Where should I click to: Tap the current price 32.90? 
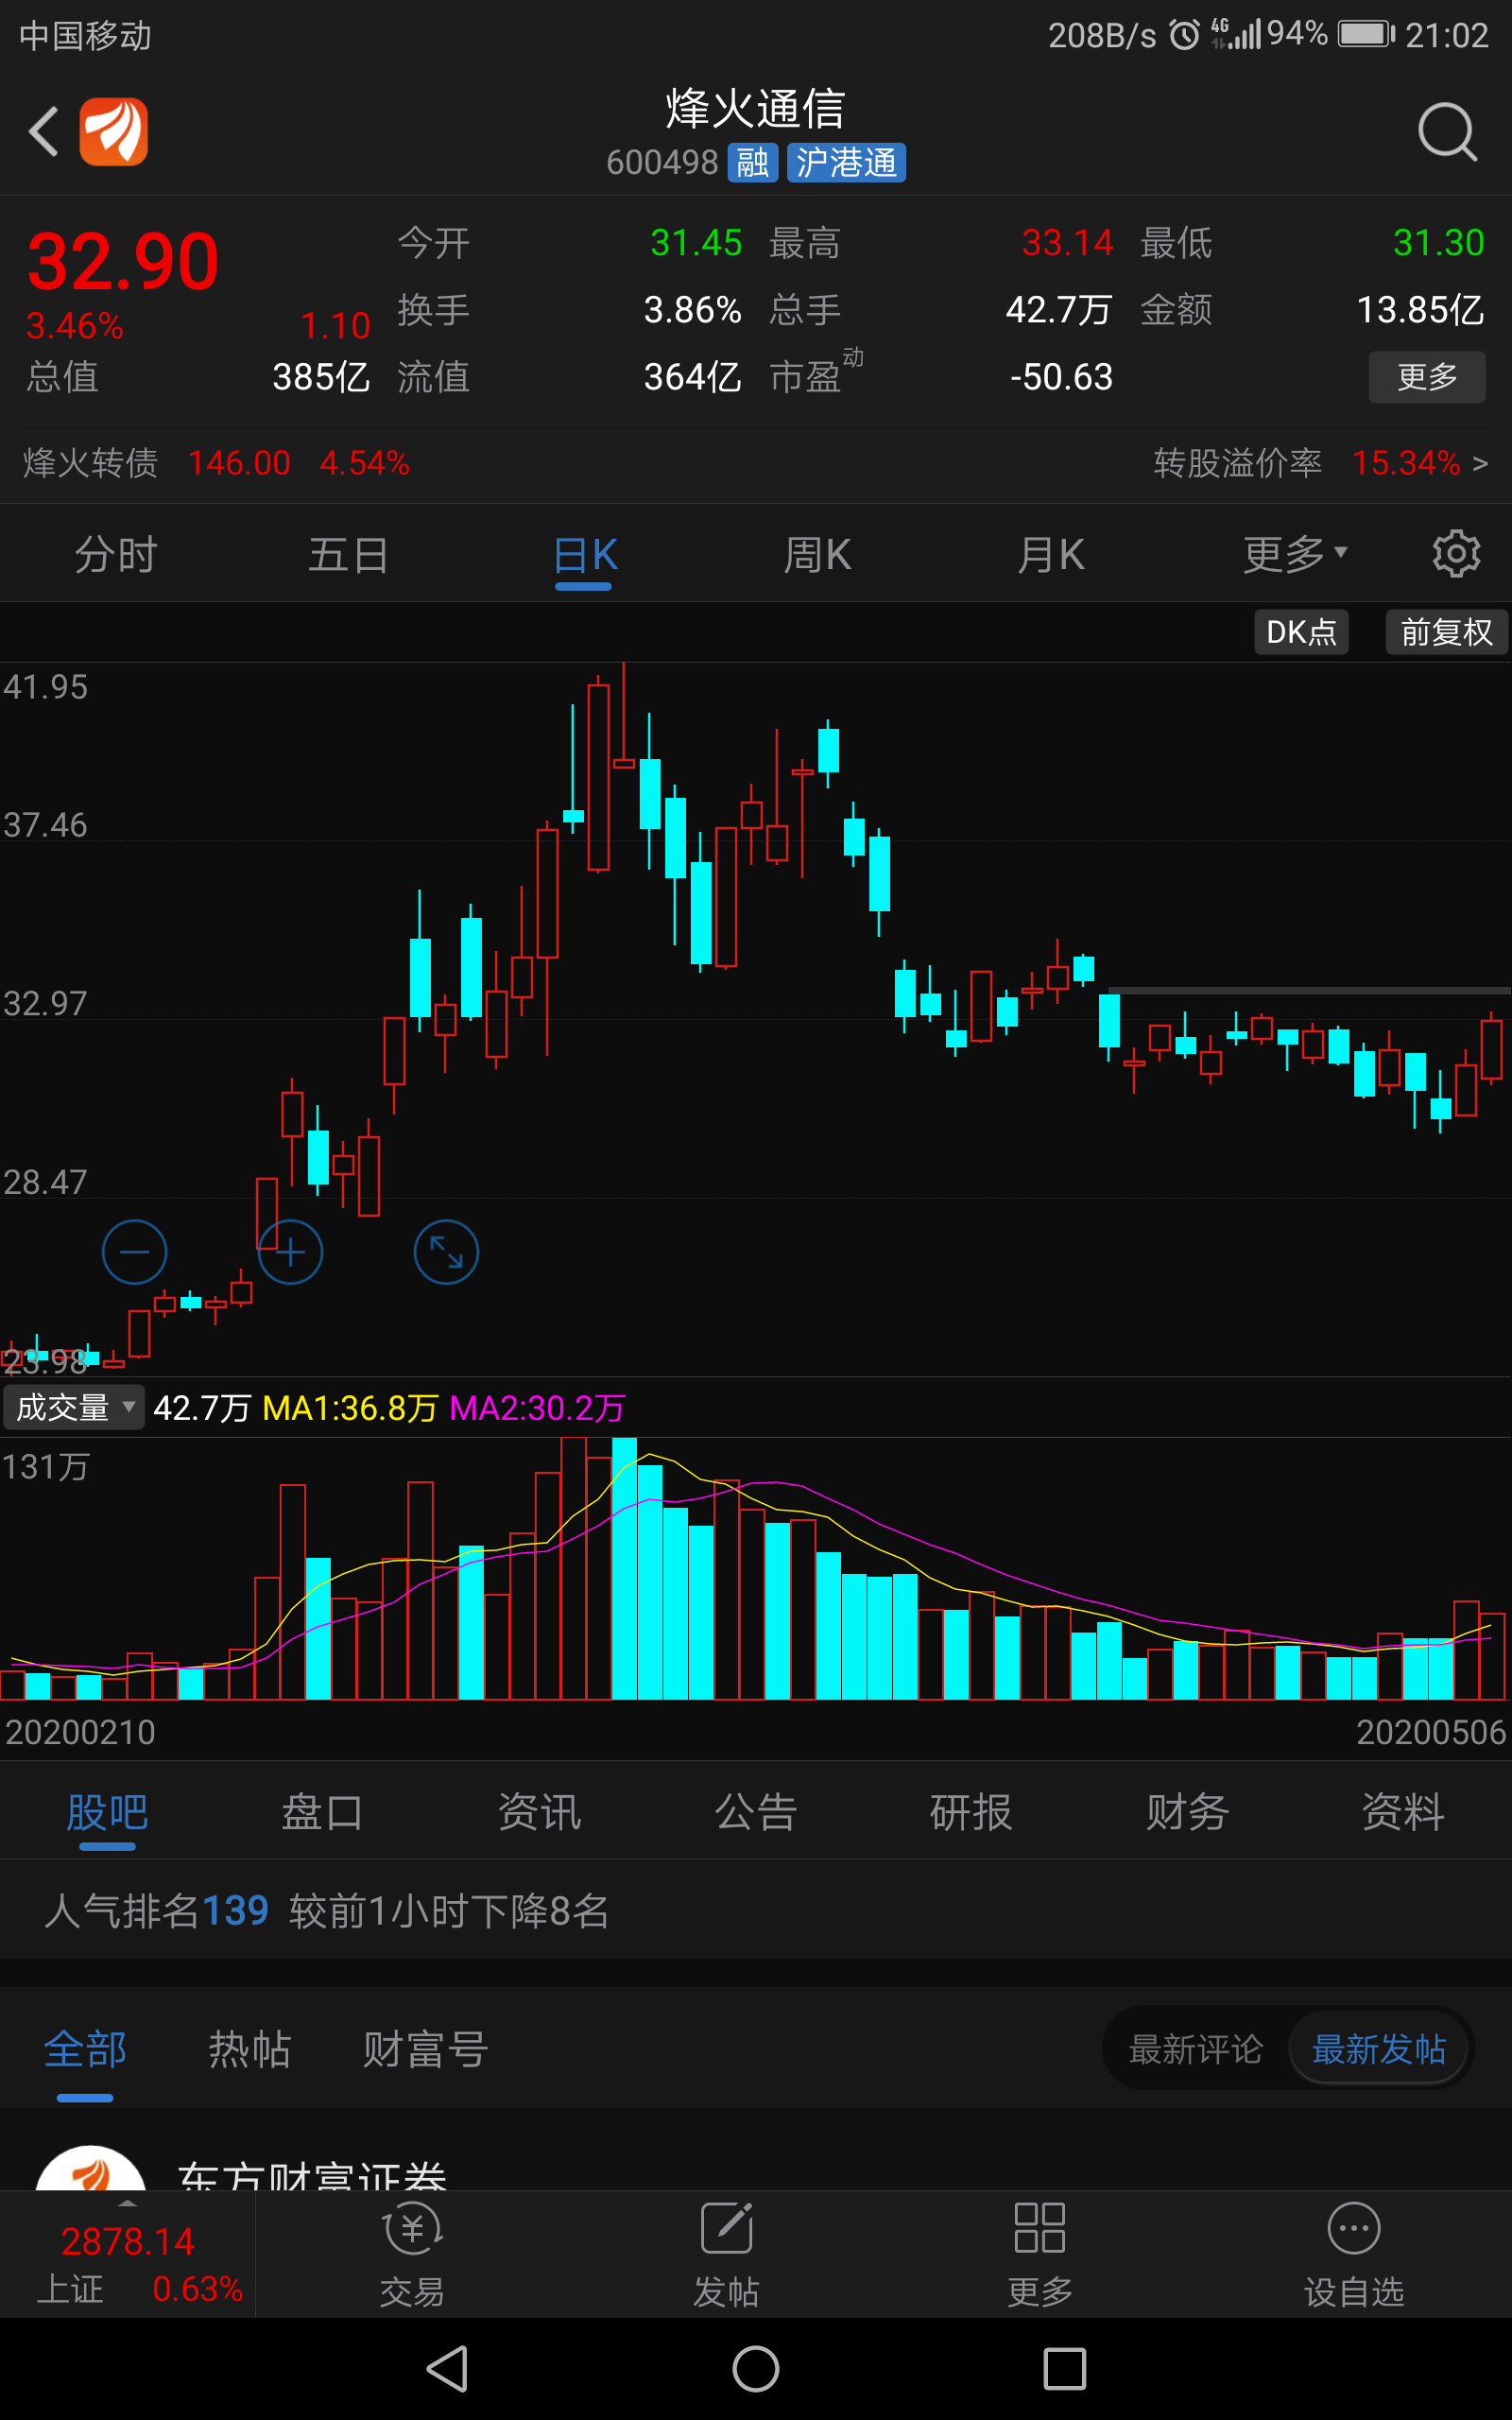pyautogui.click(x=123, y=261)
